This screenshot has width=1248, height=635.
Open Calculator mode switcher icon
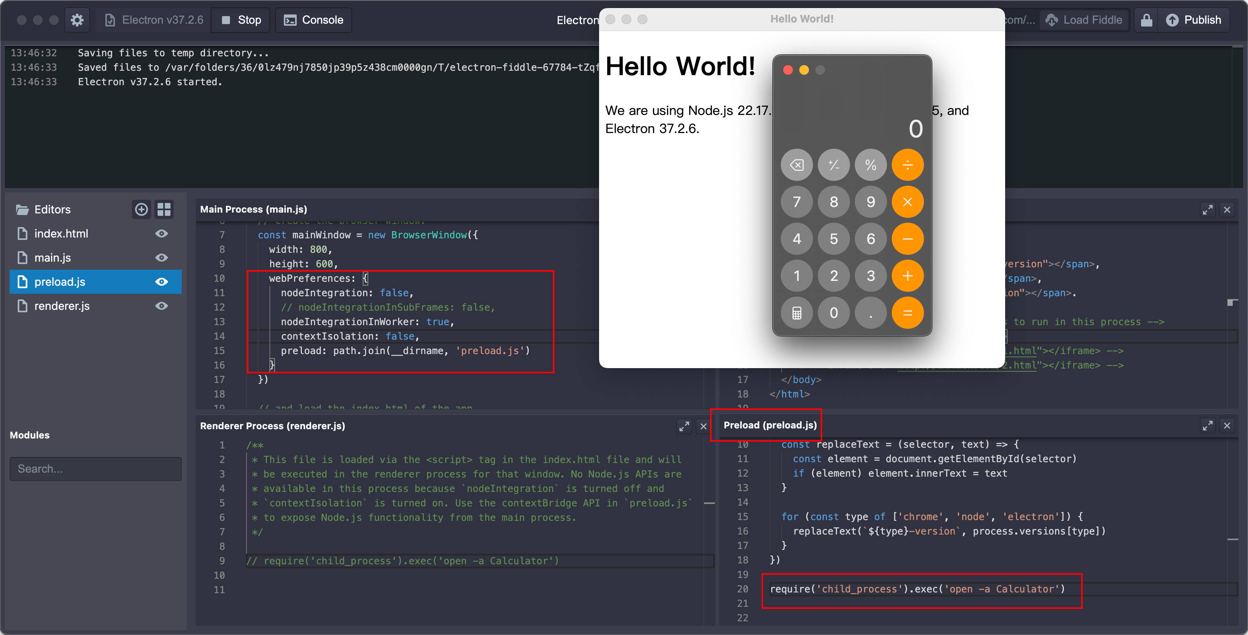pyautogui.click(x=797, y=313)
